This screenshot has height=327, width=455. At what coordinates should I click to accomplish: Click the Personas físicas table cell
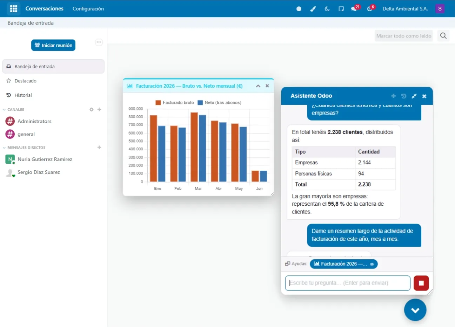pos(323,173)
